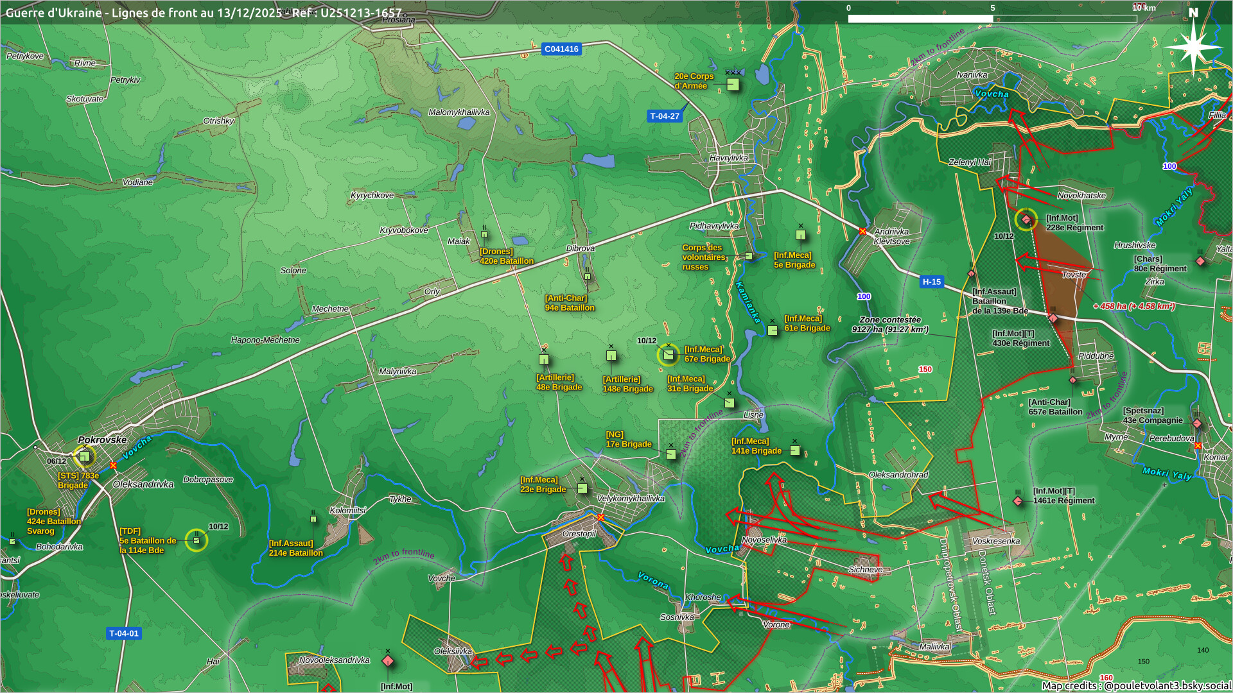Viewport: 1233px width, 693px height.
Task: Select the 61e Brigade unit square icon
Action: coord(773,330)
